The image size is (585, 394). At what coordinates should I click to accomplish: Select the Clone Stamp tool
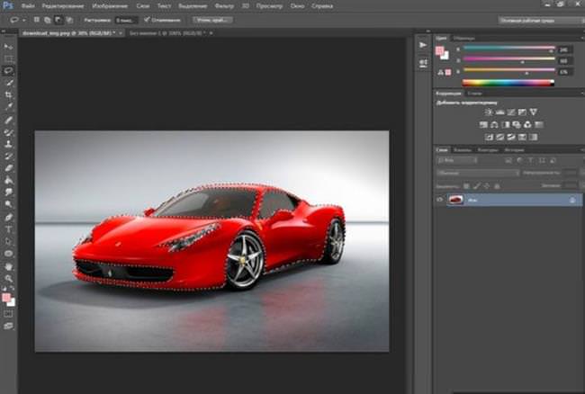(9, 144)
